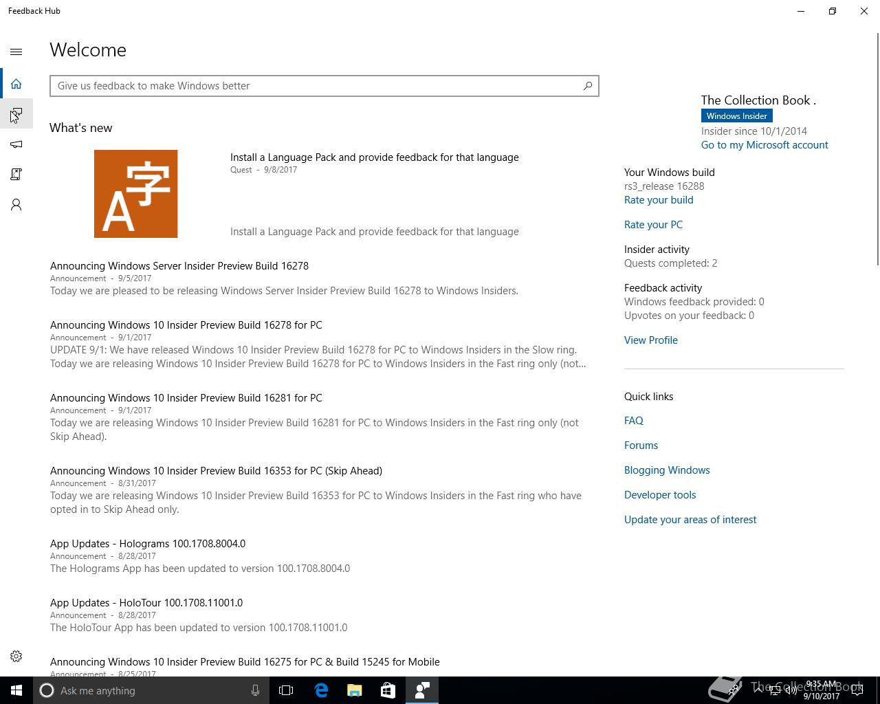Click volume speaker tray icon
The height and width of the screenshot is (704, 880).
(791, 690)
